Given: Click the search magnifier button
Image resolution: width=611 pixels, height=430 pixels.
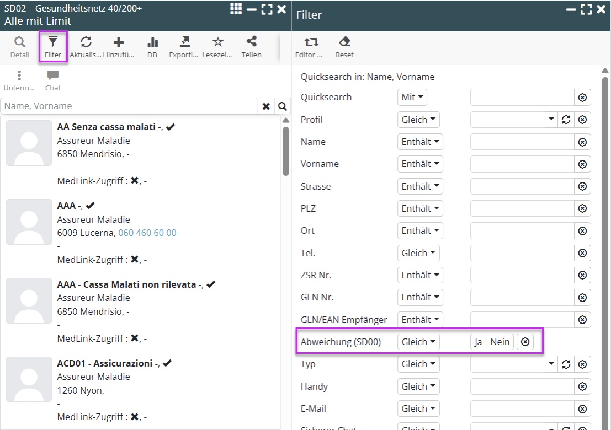Looking at the screenshot, I should point(283,106).
